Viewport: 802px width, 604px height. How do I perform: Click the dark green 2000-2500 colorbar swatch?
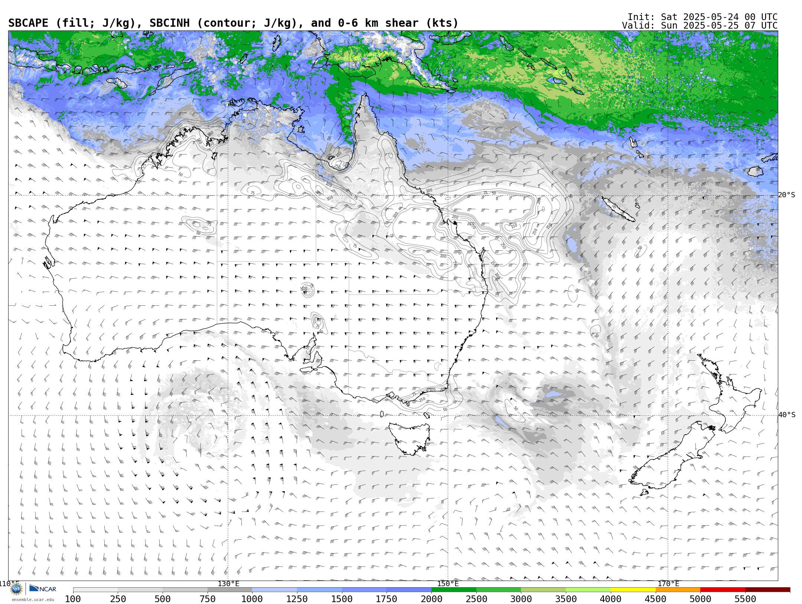coord(454,590)
